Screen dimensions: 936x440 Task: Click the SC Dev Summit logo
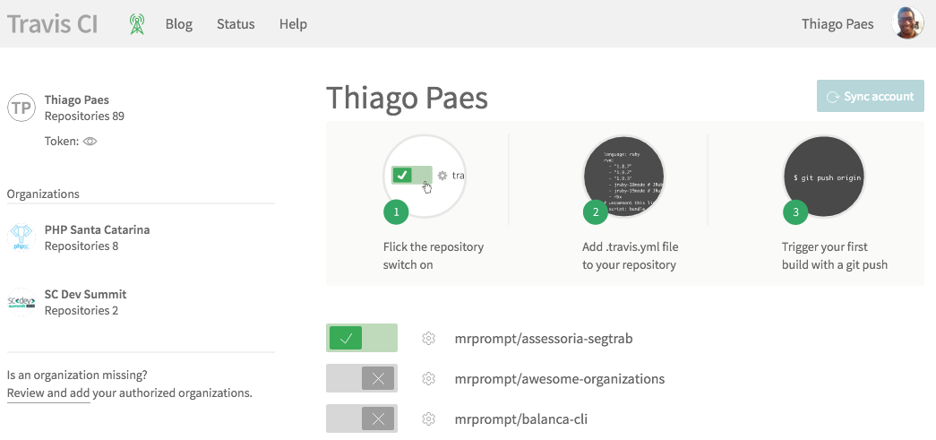coord(21,302)
